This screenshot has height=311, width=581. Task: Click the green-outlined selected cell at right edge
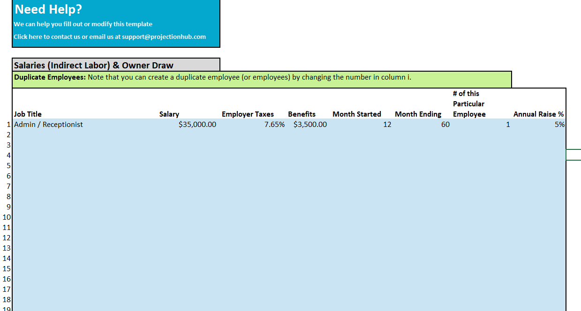tap(573, 155)
